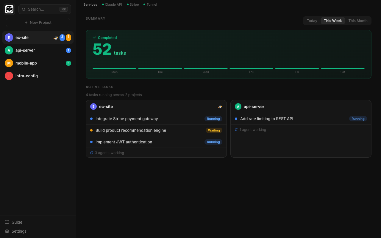
Task: Select the ec-site E avatar in sidebar
Action: pyautogui.click(x=9, y=37)
